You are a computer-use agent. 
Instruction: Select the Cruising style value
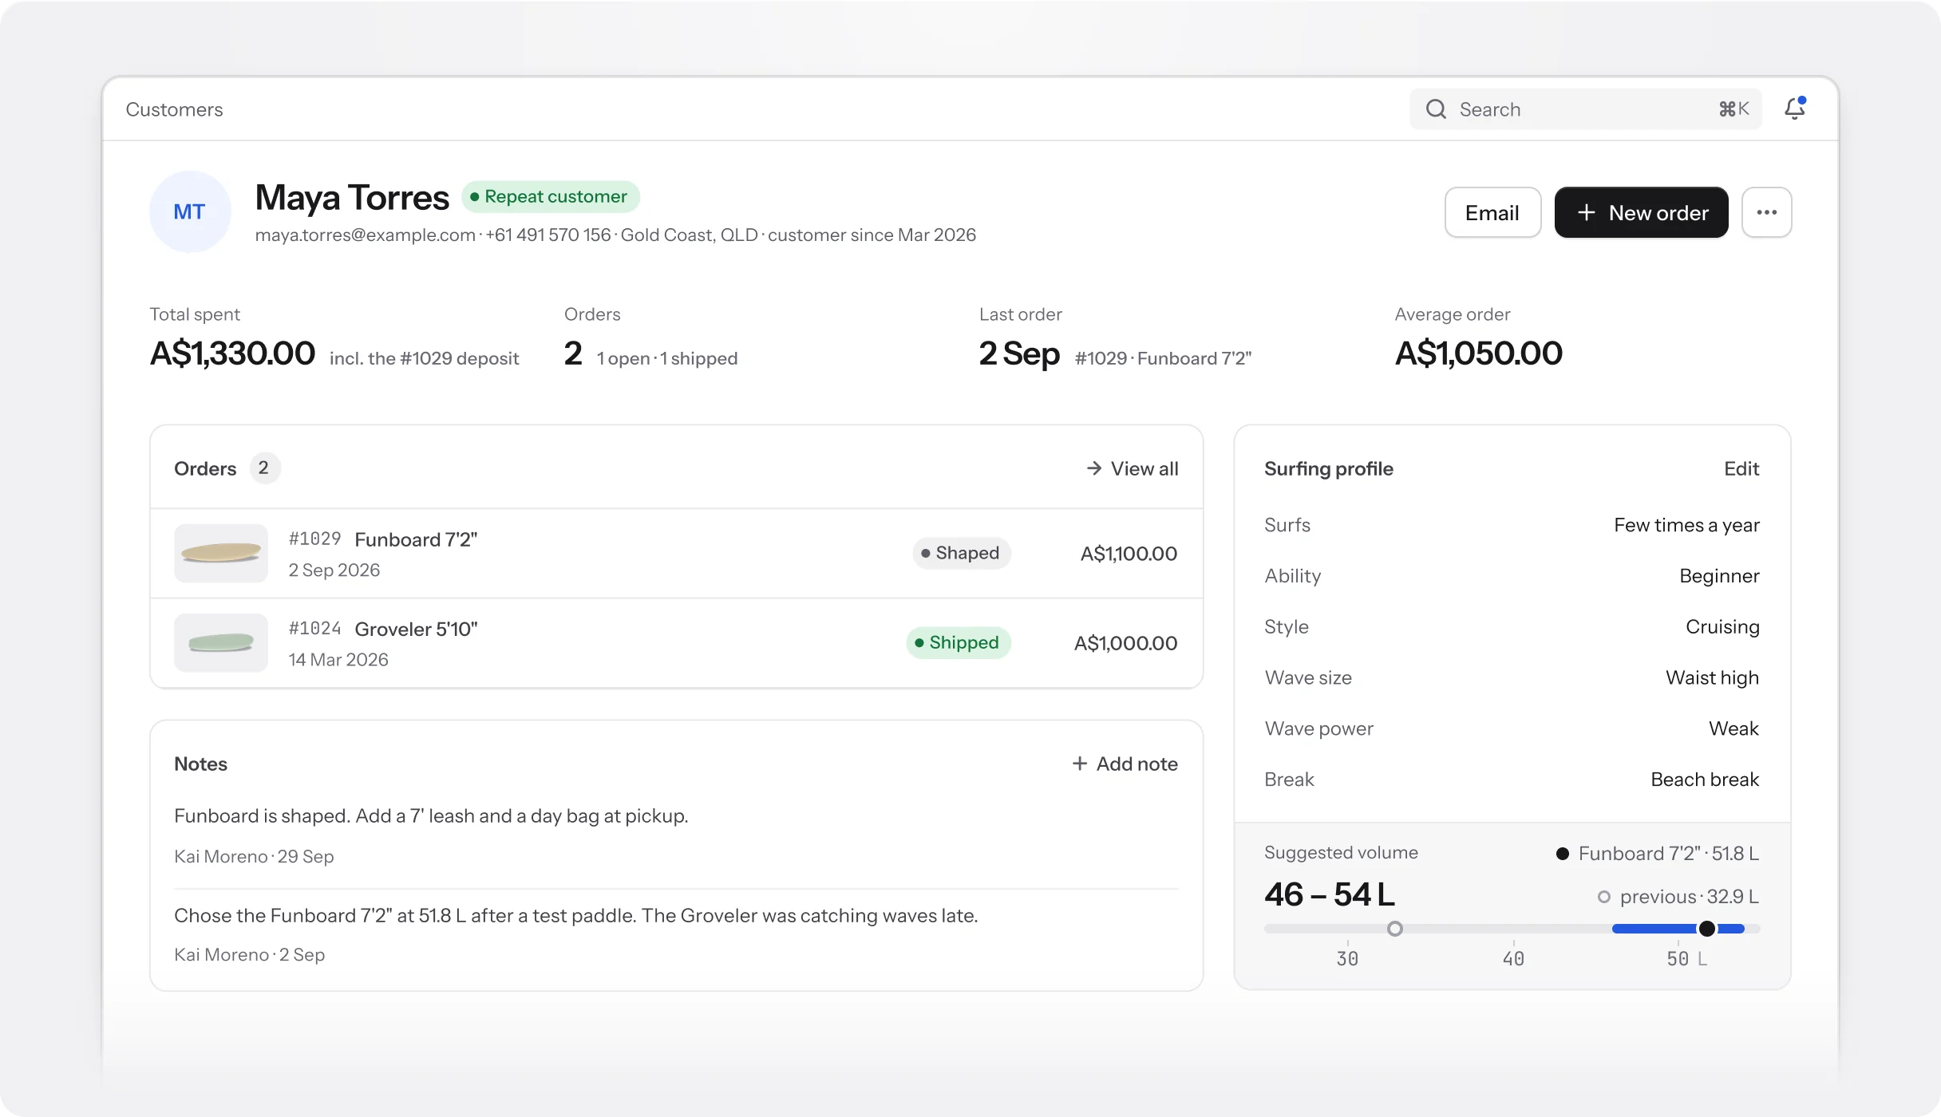tap(1722, 627)
